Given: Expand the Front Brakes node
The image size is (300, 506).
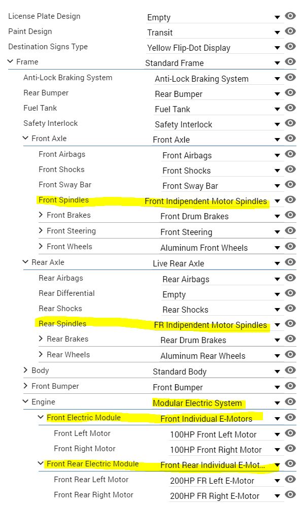Looking at the screenshot, I should tap(41, 215).
